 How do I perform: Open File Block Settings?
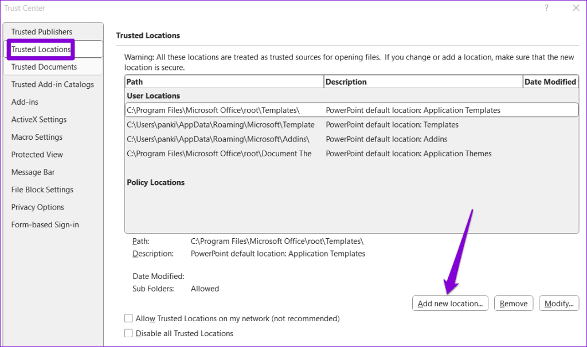(x=42, y=190)
